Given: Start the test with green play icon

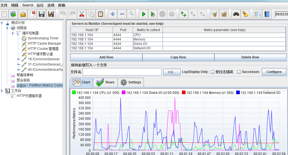Looking at the screenshot, I should pos(144,14).
